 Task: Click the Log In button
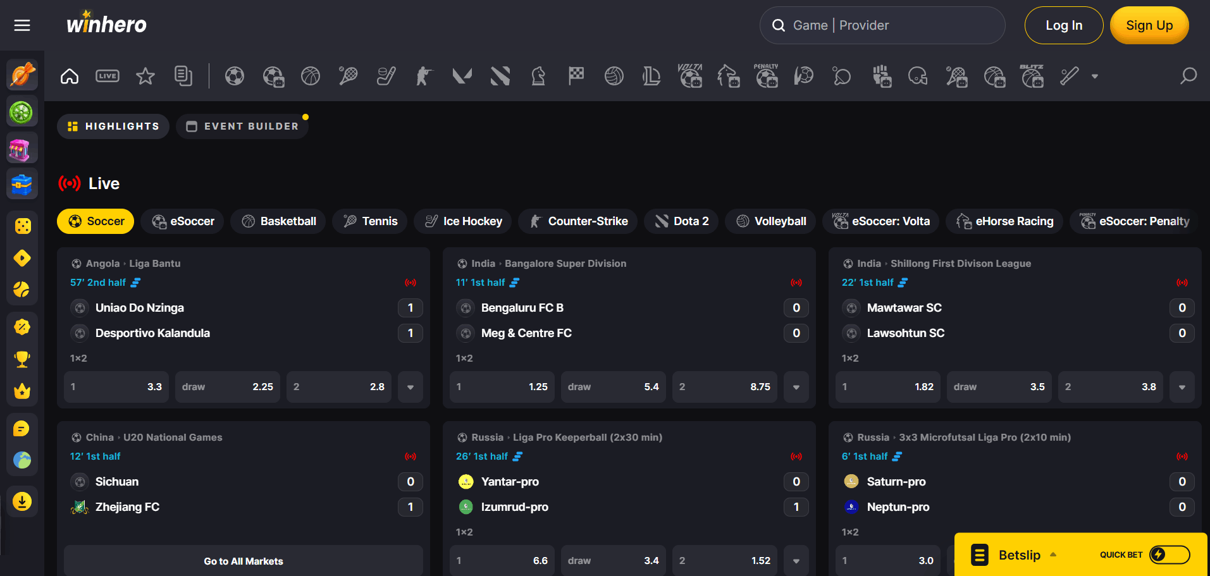pos(1064,25)
